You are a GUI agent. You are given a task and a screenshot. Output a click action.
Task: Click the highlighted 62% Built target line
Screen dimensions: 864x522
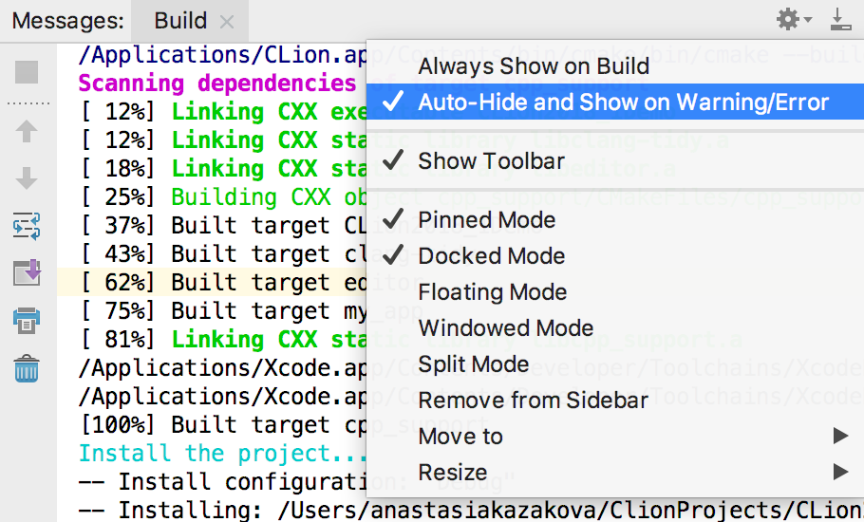[212, 282]
